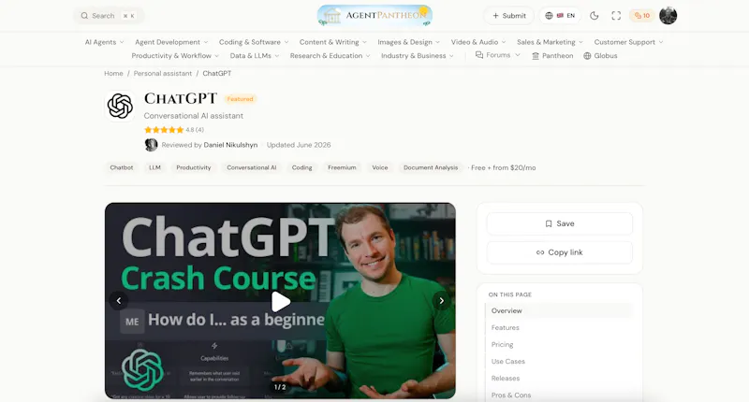The height and width of the screenshot is (402, 749).
Task: Enter fullscreen with the expand icon
Action: tap(616, 16)
